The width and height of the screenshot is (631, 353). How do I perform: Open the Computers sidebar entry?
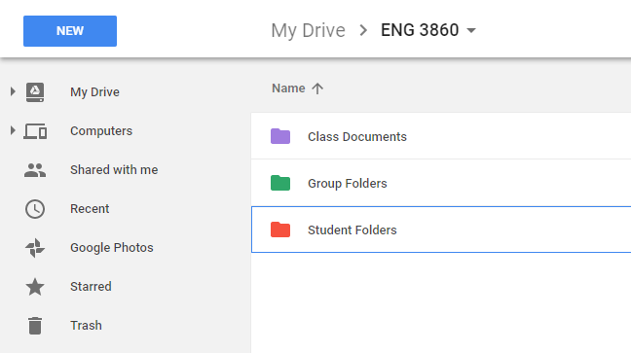click(x=101, y=131)
